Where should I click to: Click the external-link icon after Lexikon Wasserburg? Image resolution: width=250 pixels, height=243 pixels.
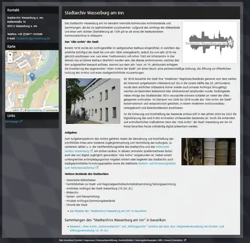click(91, 151)
